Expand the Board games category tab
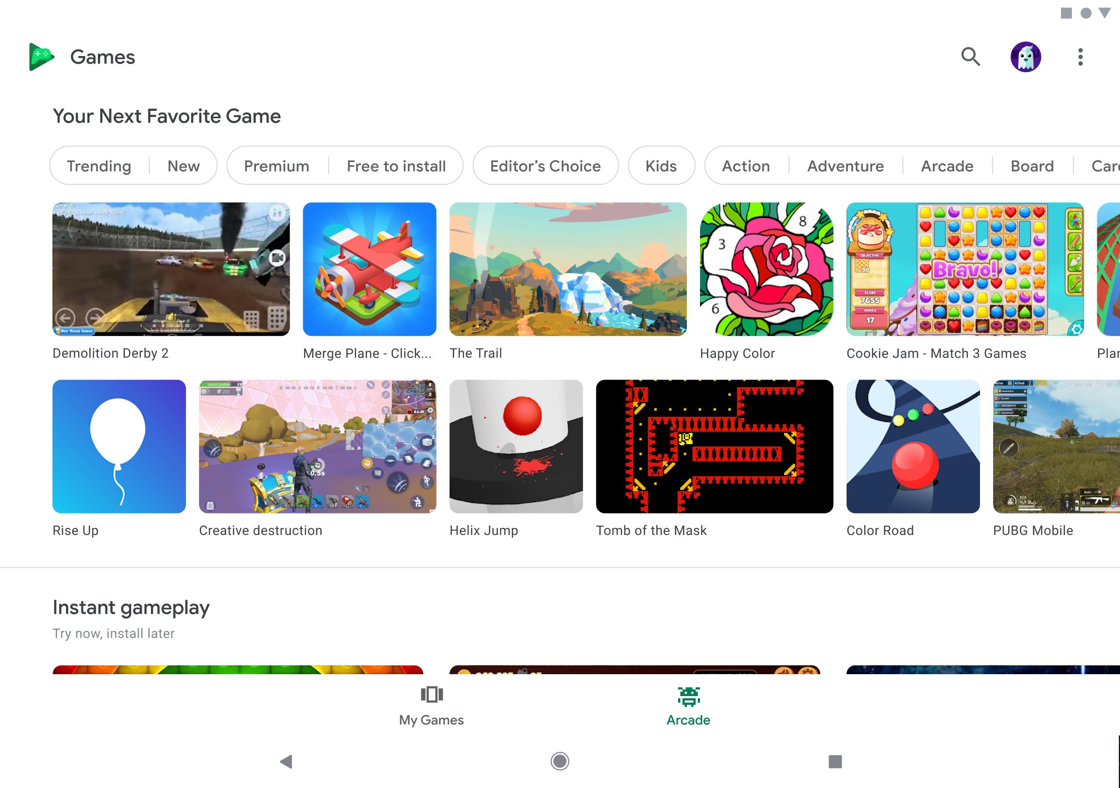This screenshot has width=1120, height=788. (x=1031, y=165)
